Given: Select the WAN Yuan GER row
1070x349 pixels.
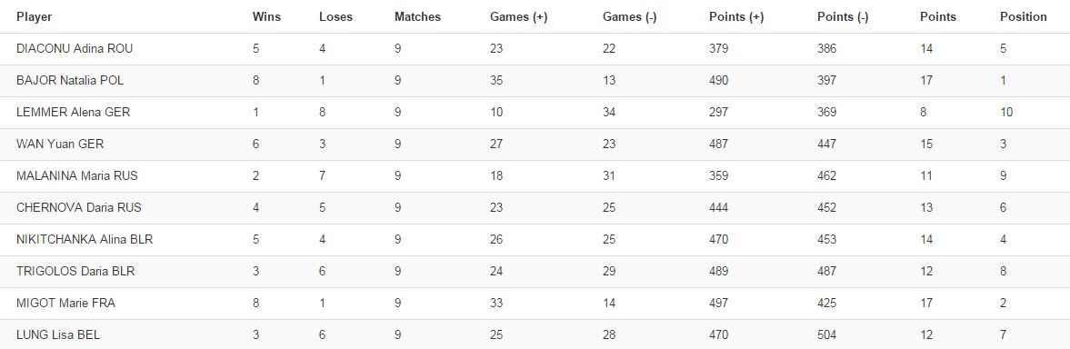Looking at the screenshot, I should click(x=535, y=144).
